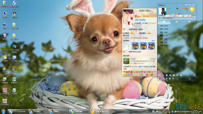Open Calculator desktop shortcut
Image resolution: width=203 pixels, height=114 pixels.
coord(14,91)
